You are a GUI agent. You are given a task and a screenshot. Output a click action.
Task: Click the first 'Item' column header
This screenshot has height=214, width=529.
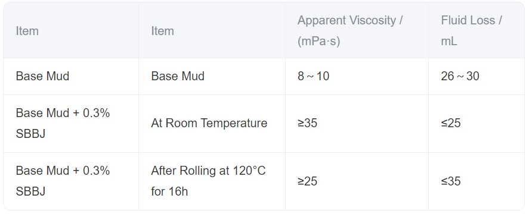coord(27,31)
